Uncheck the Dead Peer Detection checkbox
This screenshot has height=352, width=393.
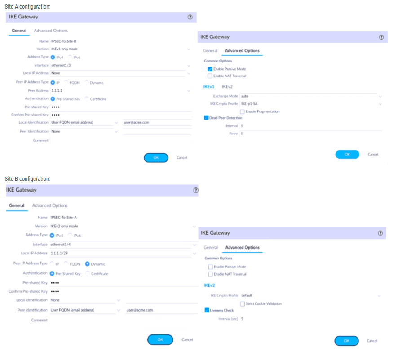point(207,118)
